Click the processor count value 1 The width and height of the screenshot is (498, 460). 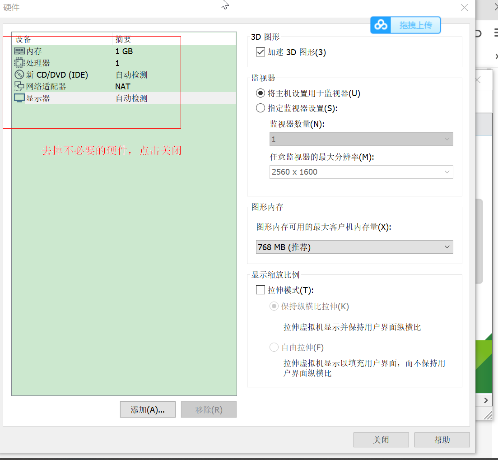point(117,63)
